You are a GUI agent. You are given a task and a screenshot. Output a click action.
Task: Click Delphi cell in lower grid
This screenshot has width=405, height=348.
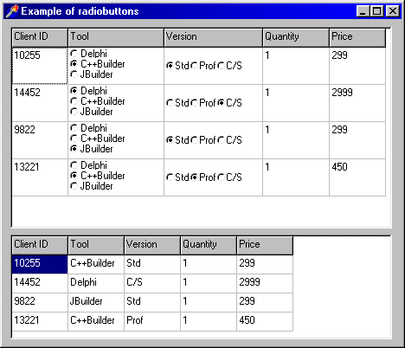point(96,283)
